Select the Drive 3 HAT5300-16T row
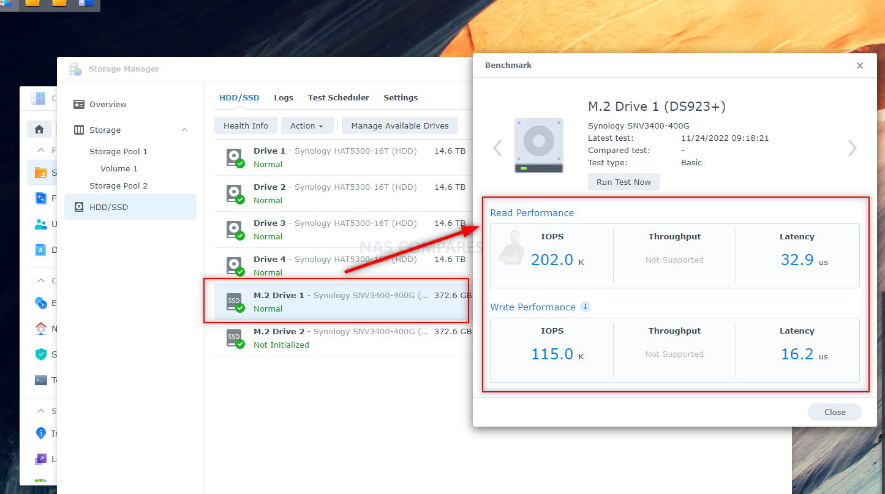The height and width of the screenshot is (494, 885). [343, 230]
